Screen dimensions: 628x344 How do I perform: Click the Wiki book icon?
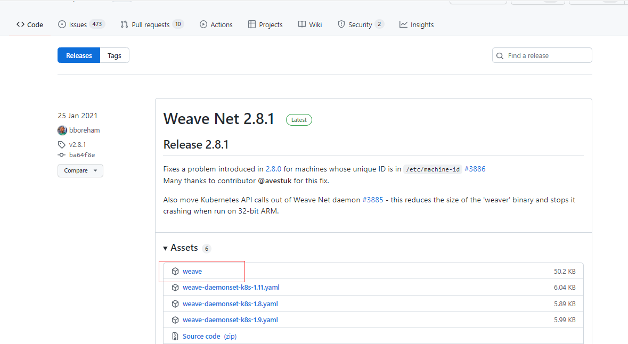pyautogui.click(x=302, y=24)
